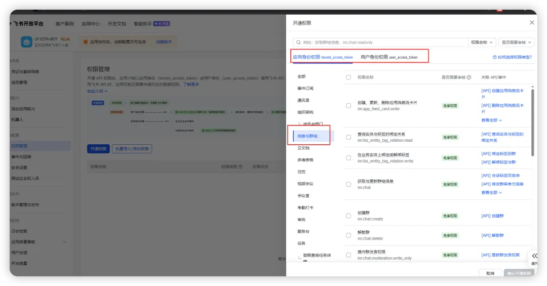Click the search magnifier icon in permission search box
This screenshot has height=286, width=547.
click(298, 42)
